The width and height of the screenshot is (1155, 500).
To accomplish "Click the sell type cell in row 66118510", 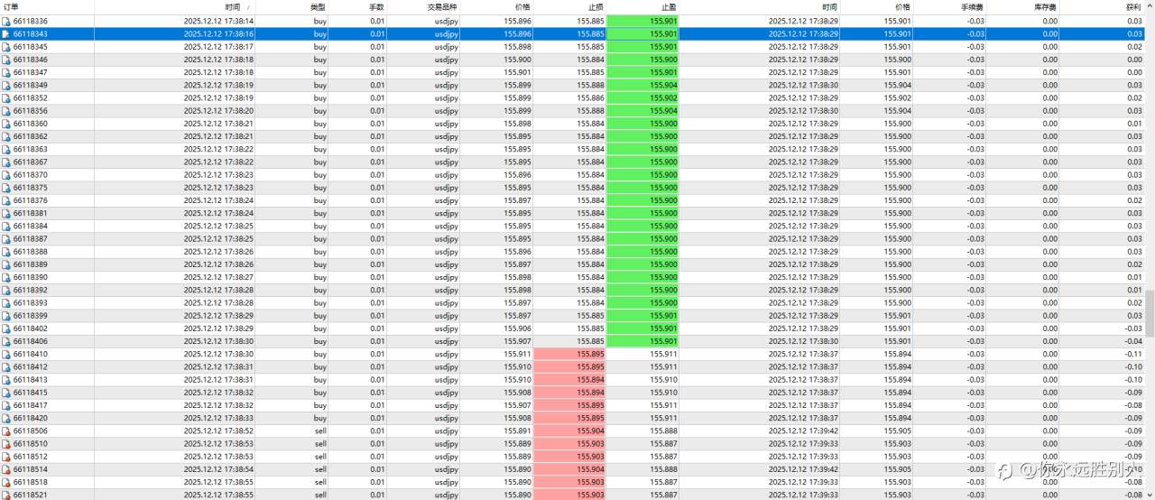I will (x=320, y=444).
